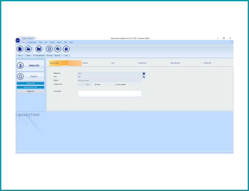Click the Reference input field

[x=110, y=74]
